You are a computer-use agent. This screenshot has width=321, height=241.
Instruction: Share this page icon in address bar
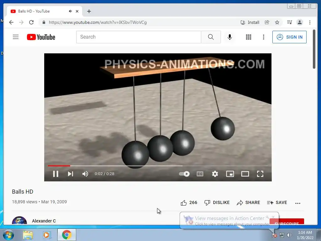pos(267,22)
